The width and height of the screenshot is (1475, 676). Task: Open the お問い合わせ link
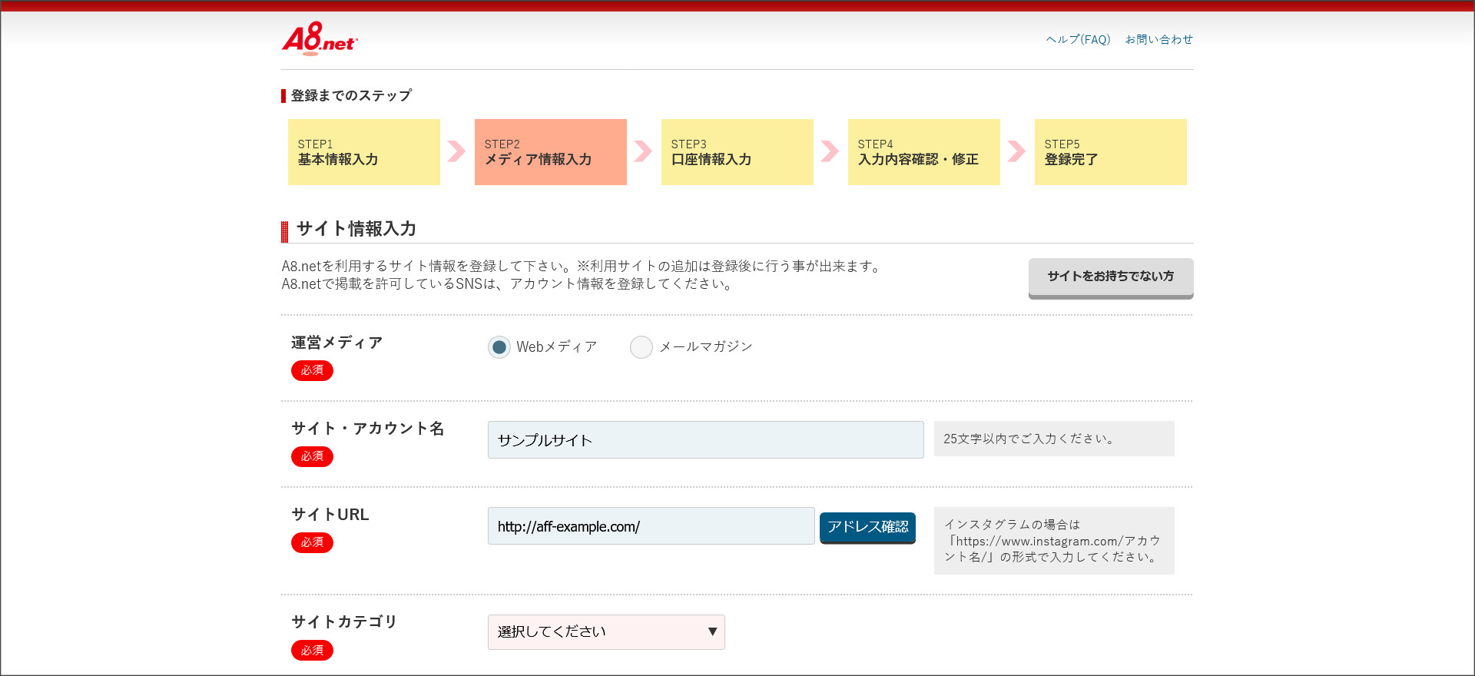click(x=1158, y=39)
